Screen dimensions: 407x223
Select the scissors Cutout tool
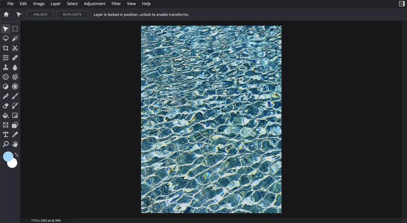tap(15, 48)
